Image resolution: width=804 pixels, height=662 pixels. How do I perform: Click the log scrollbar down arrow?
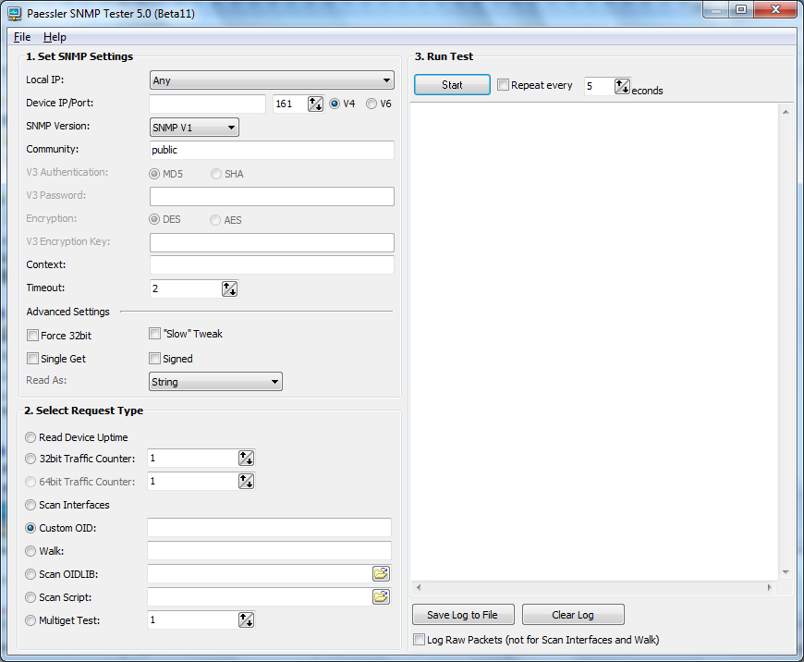[x=786, y=572]
